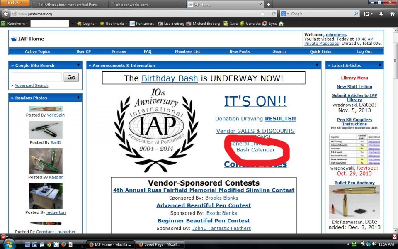
Task: Open the Bash Calendar link
Action: 256,150
